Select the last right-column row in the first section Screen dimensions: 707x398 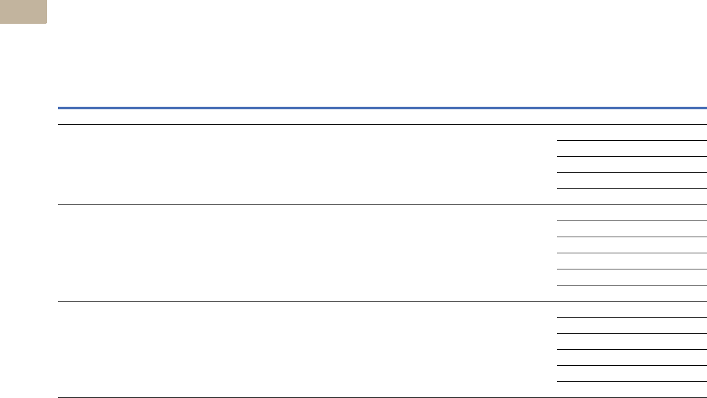(631, 197)
